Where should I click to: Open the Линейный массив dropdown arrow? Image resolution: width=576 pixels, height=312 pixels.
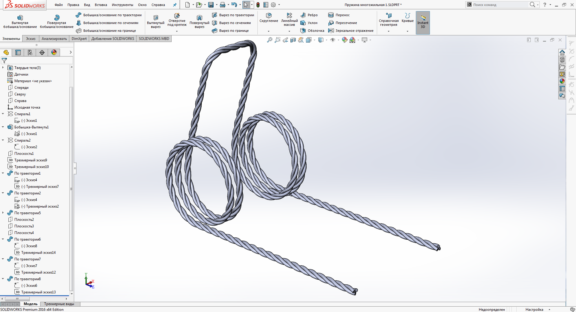[x=289, y=31]
